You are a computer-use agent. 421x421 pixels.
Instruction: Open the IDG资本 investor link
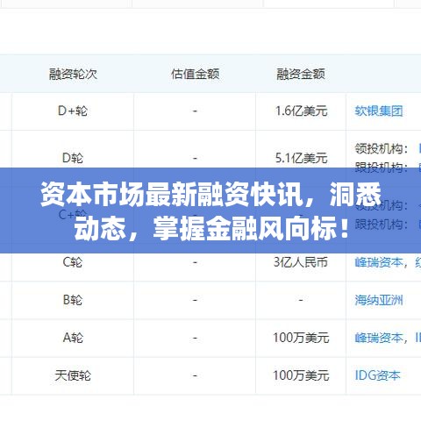[x=377, y=375]
